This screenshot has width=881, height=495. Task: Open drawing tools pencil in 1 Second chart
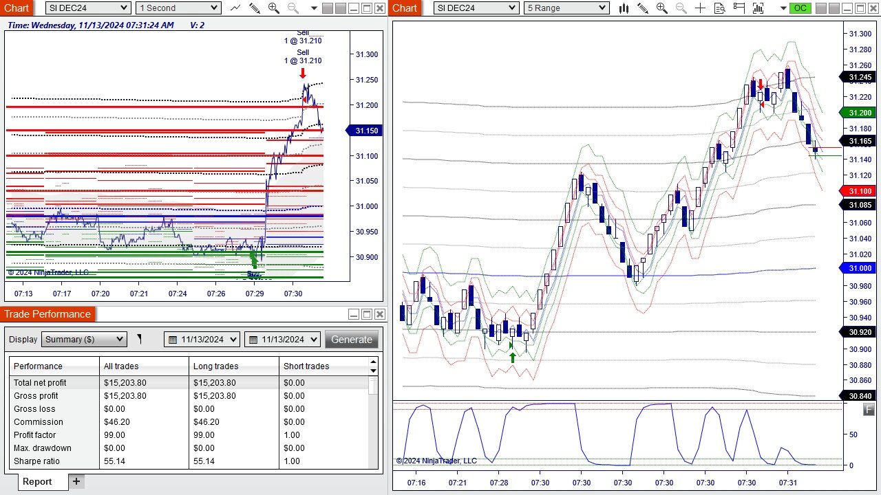pos(255,8)
